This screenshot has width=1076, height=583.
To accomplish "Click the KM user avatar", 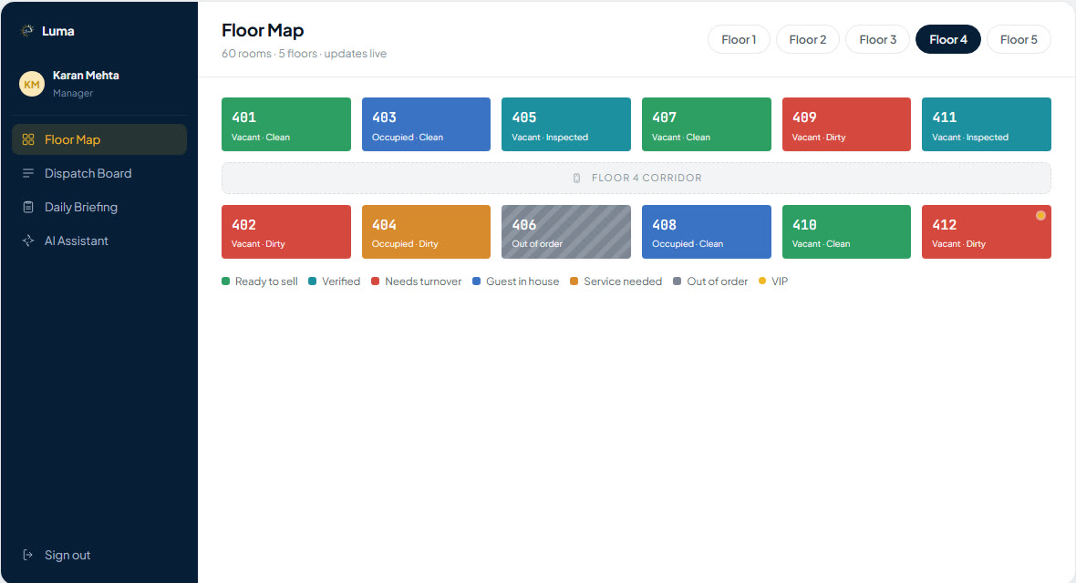I will tap(32, 85).
